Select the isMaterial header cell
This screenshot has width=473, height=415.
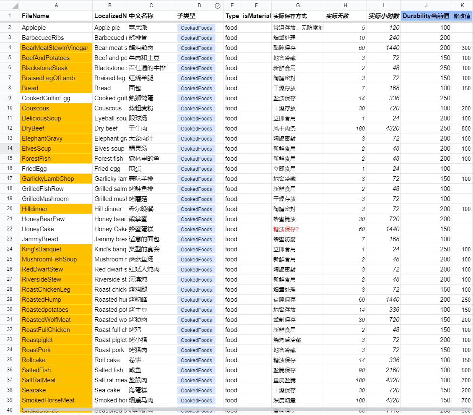tap(256, 16)
